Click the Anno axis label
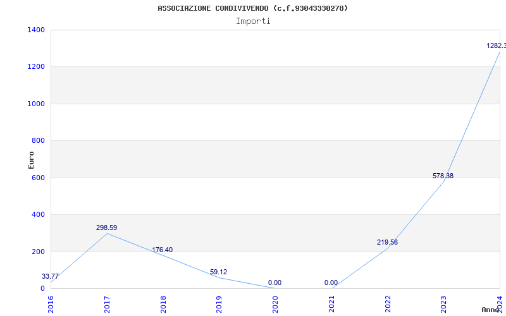The width and height of the screenshot is (506, 316). (x=491, y=310)
